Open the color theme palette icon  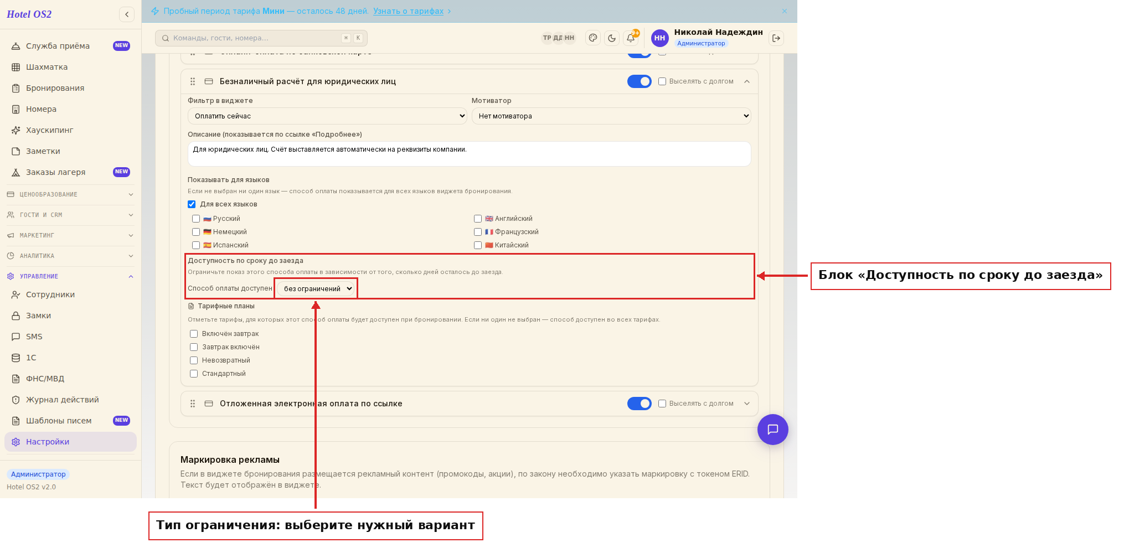[593, 38]
